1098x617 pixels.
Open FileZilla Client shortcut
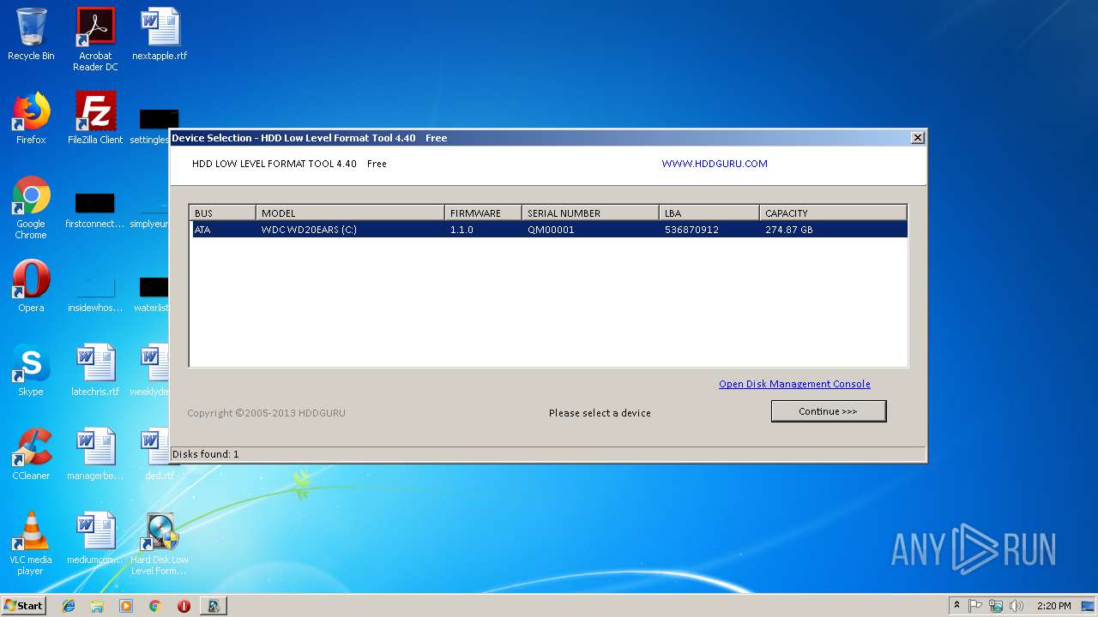(95, 118)
